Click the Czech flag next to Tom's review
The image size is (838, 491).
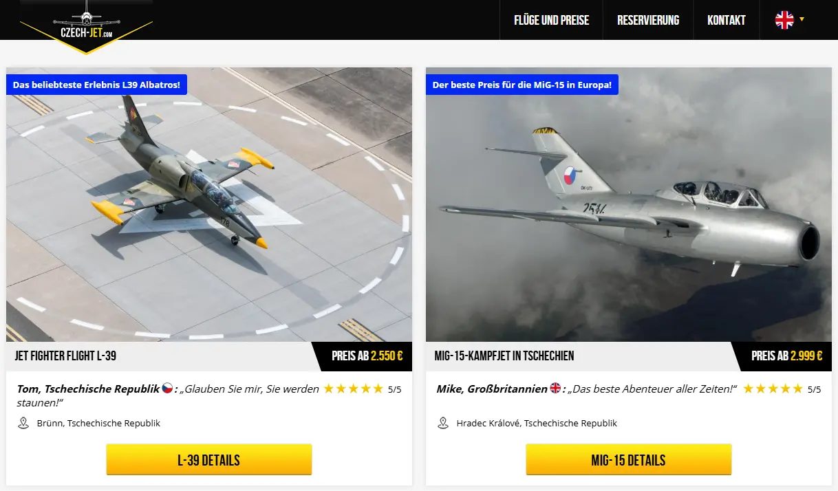click(167, 389)
